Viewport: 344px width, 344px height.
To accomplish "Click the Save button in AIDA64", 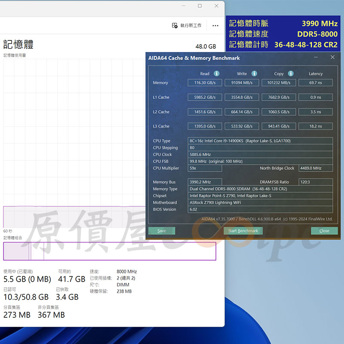I will click(162, 231).
